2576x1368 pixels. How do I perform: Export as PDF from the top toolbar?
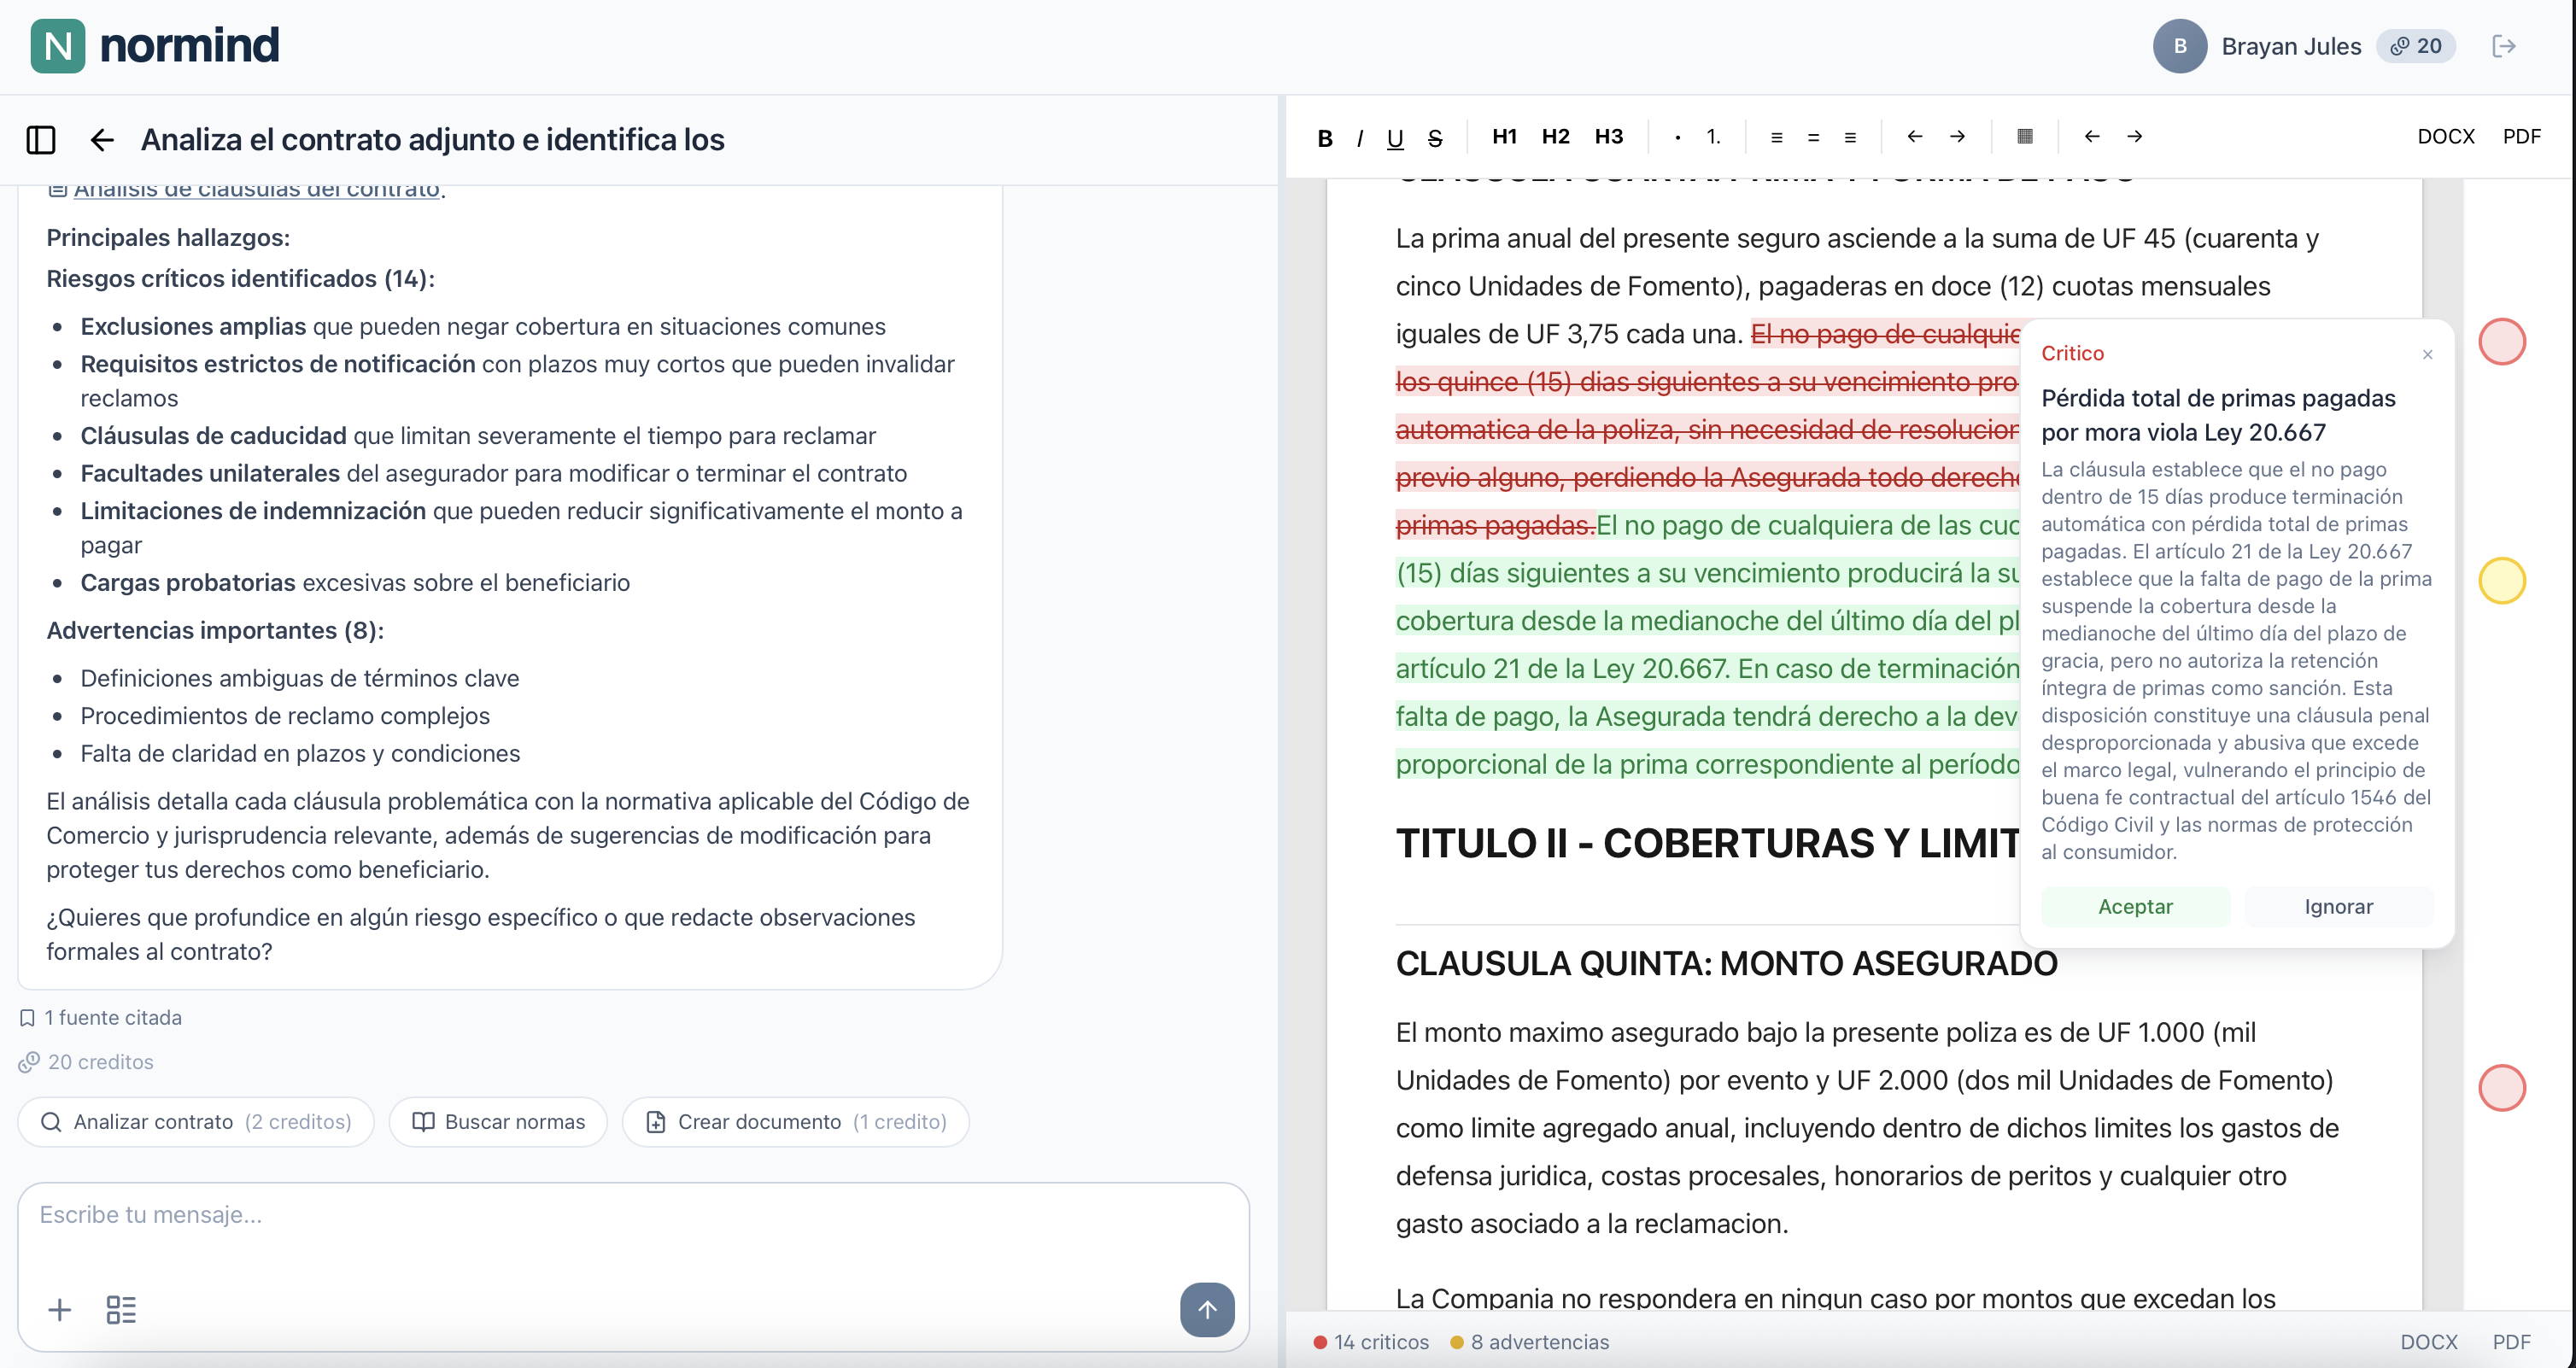pyautogui.click(x=2521, y=137)
